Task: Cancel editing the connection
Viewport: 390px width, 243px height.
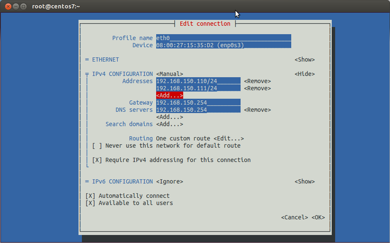Action: point(295,217)
